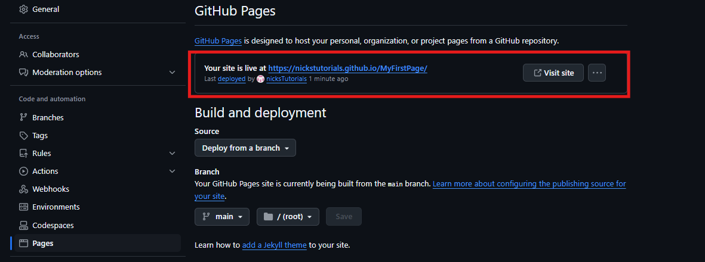
Task: Click the Actions play icon
Action: 23,171
